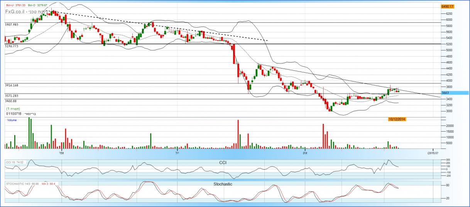Click the 01100718 symbol code label
The image size is (470, 207).
pyautogui.click(x=14, y=114)
